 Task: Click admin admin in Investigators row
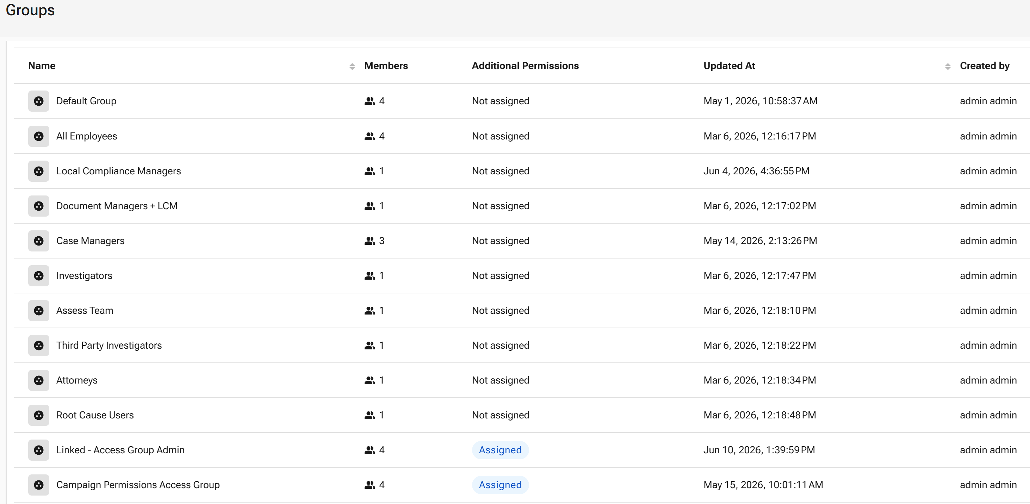[988, 276]
